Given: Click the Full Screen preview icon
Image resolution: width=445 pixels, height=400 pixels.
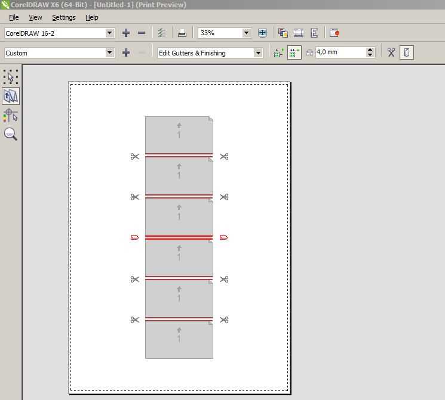Looking at the screenshot, I should [x=262, y=33].
